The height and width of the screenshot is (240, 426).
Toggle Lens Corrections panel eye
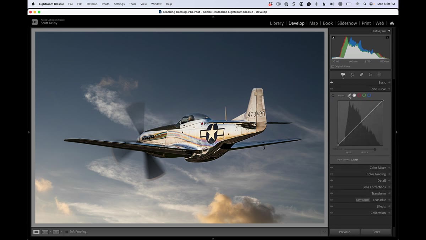click(332, 187)
